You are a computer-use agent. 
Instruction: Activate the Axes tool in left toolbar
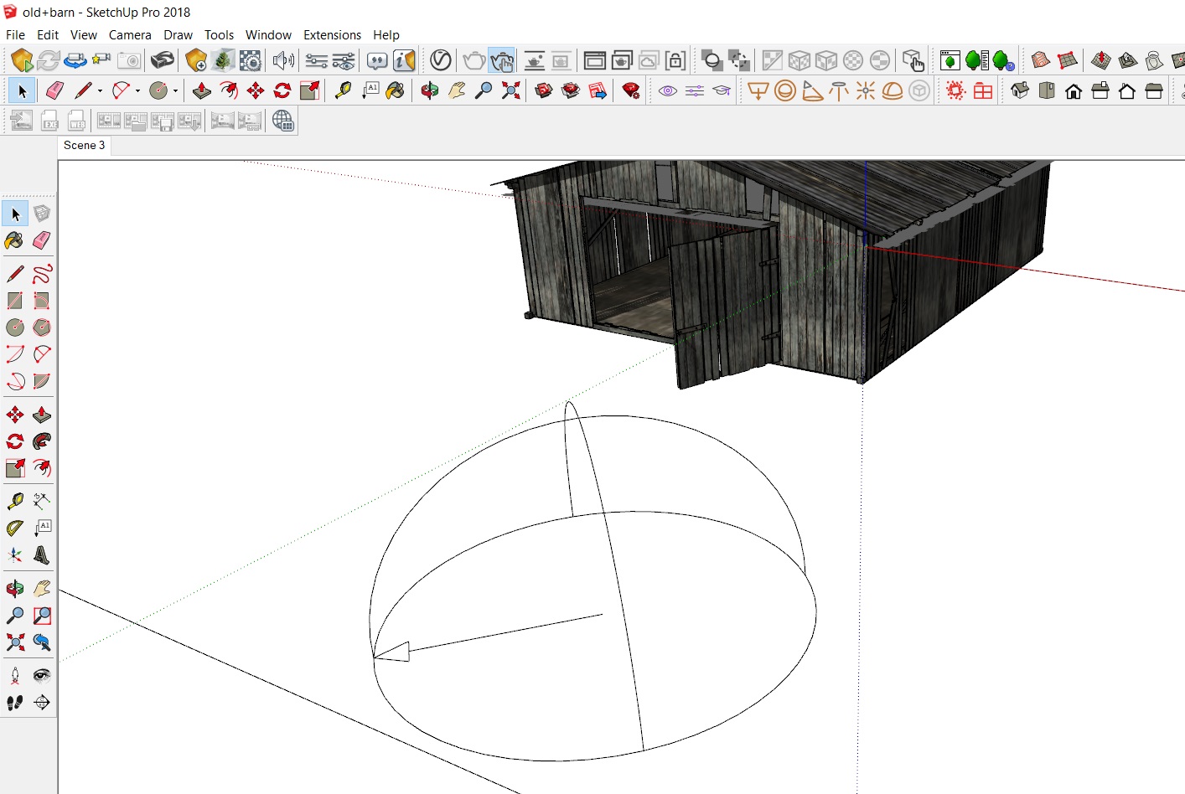click(x=15, y=555)
